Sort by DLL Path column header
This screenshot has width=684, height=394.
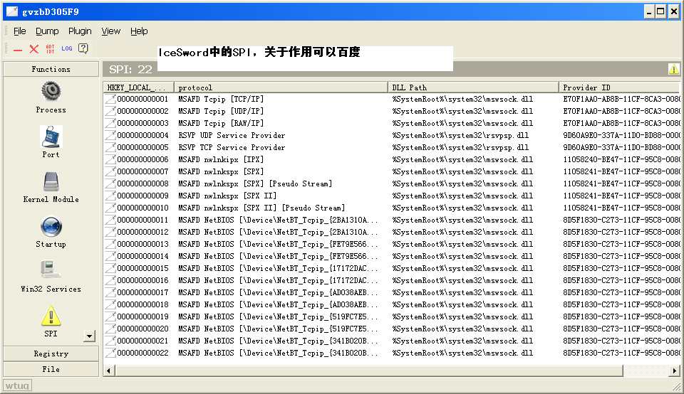point(473,87)
